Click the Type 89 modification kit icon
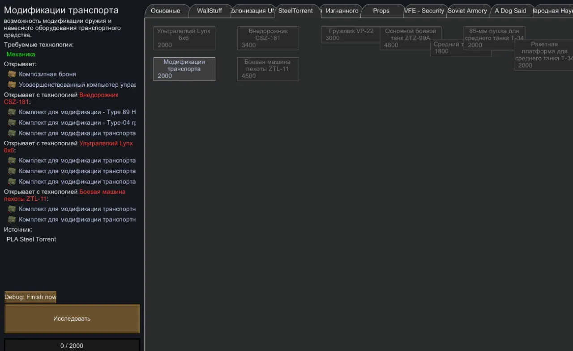The image size is (573, 351). coord(12,112)
